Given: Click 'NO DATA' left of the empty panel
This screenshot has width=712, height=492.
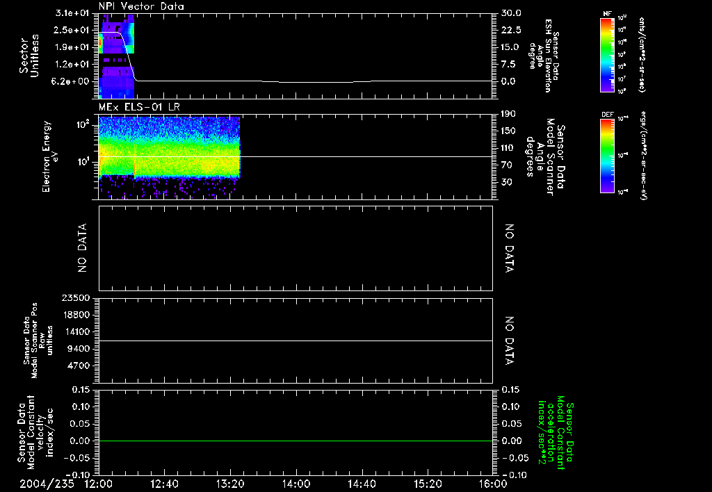Looking at the screenshot, I should click(x=82, y=248).
